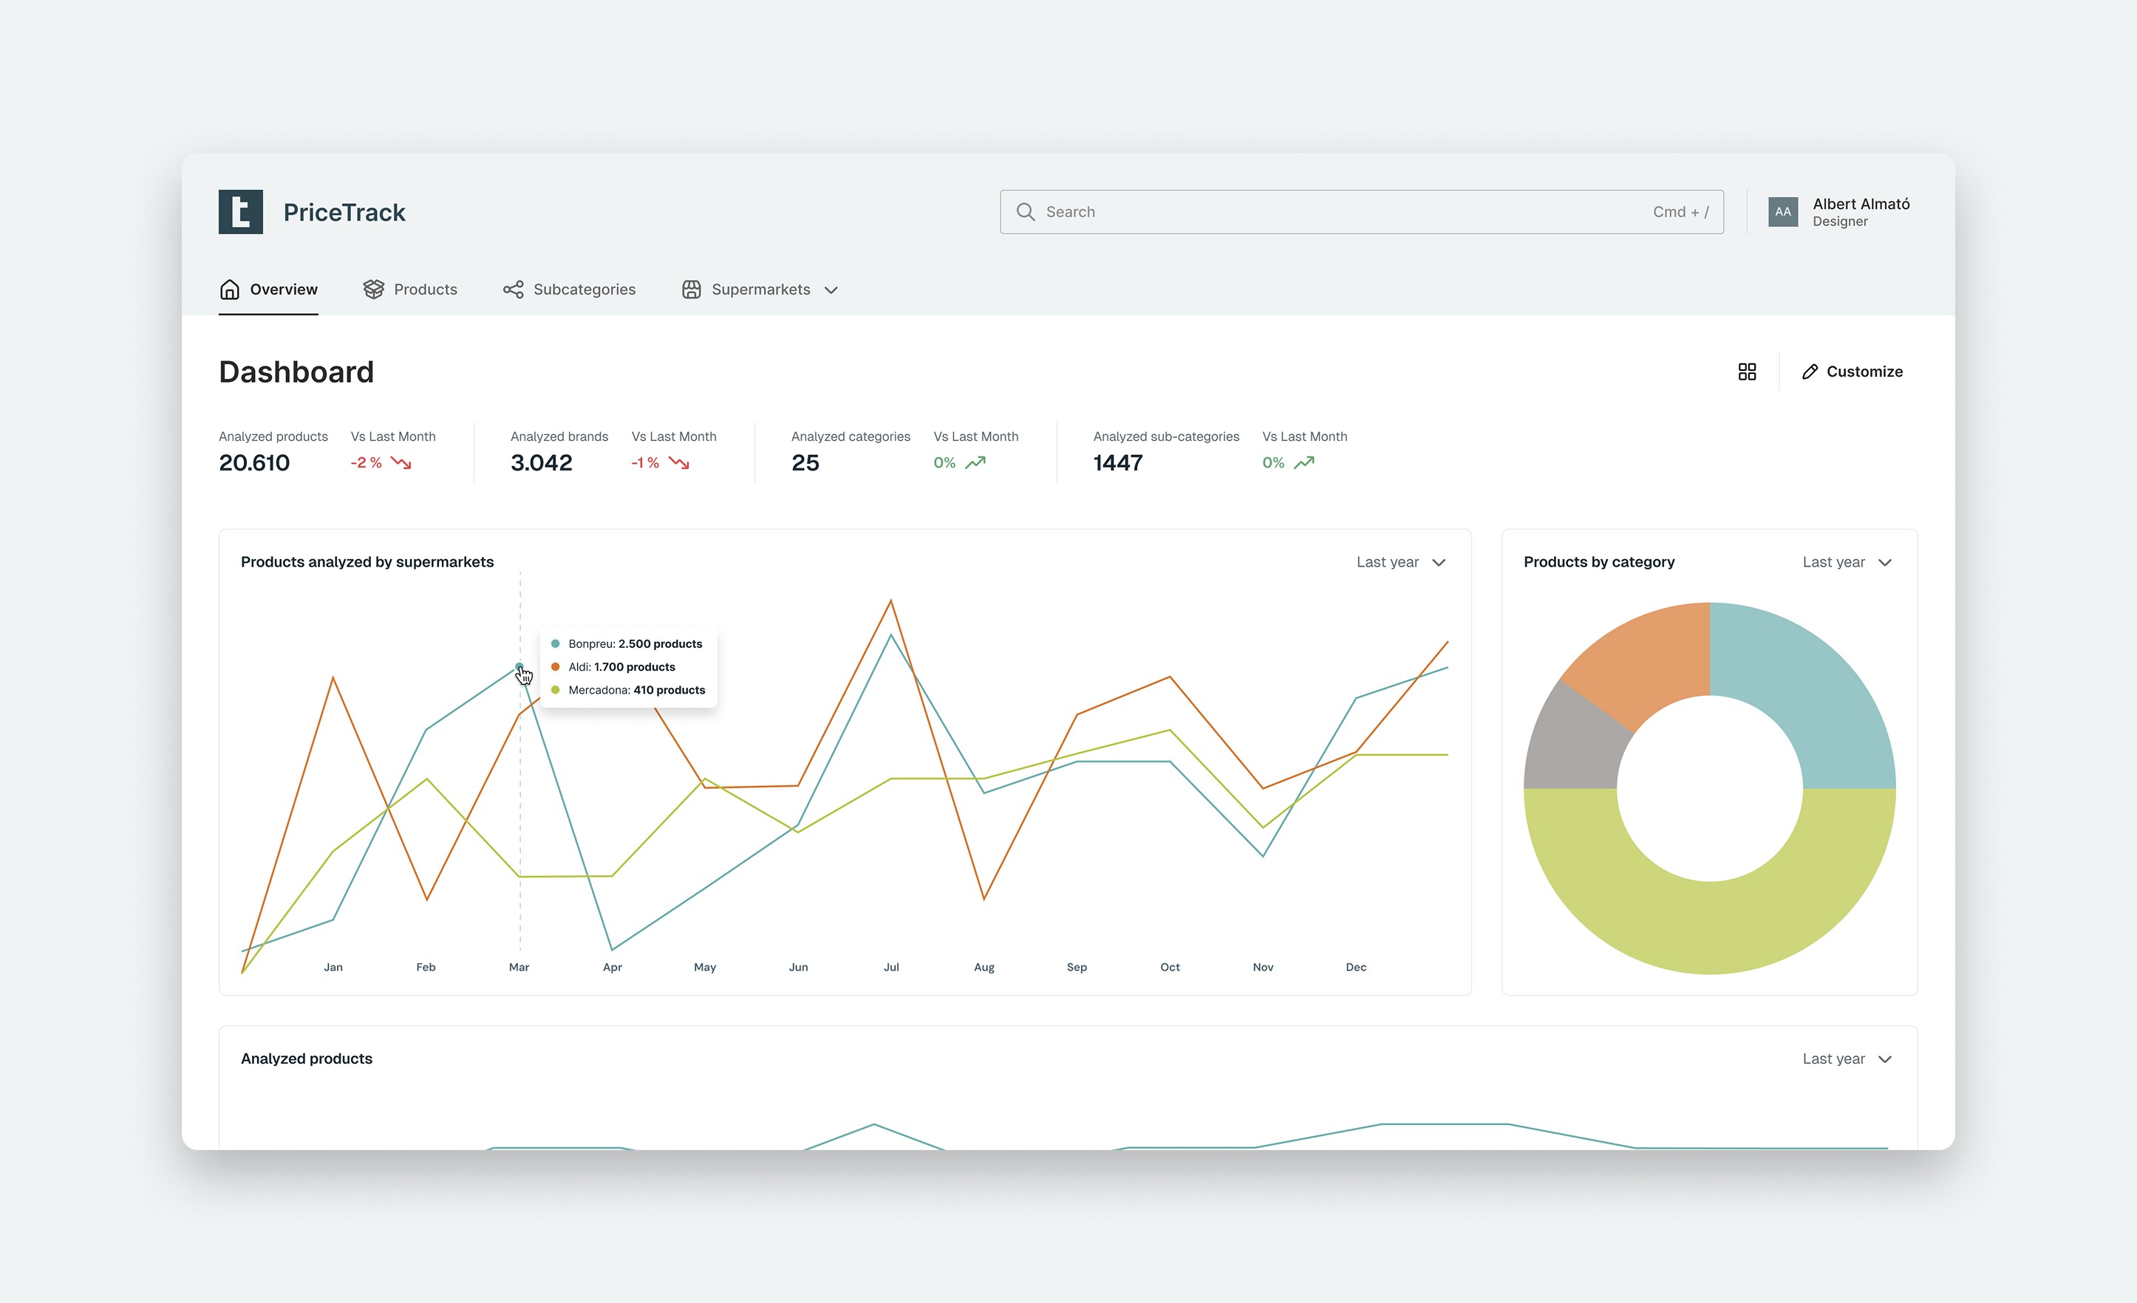Click the Products box icon
2137x1303 pixels.
pos(373,289)
